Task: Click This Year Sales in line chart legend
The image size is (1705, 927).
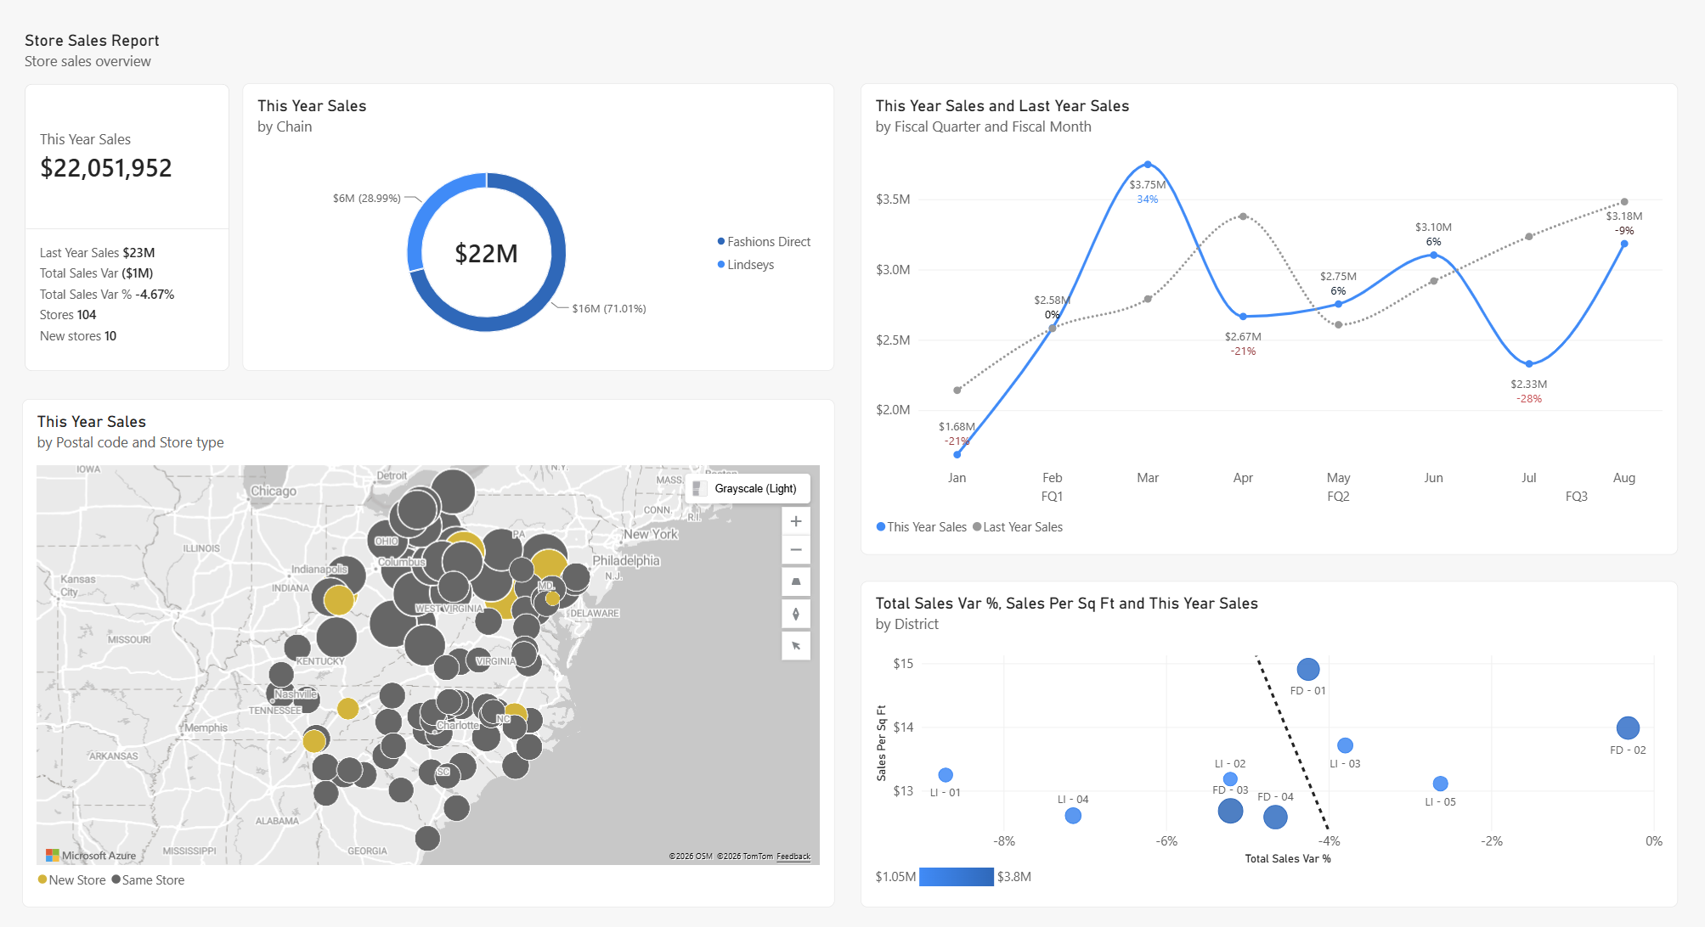Action: 922,527
